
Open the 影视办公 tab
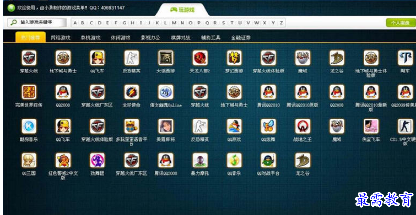point(151,38)
